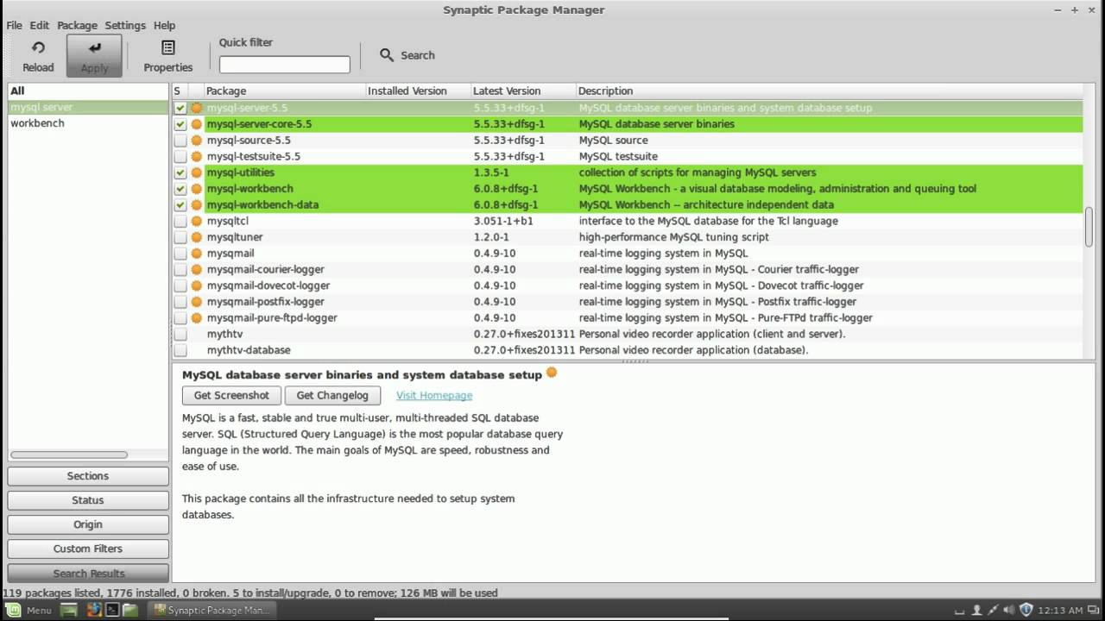Click the orange badge beside the description heading
Viewport: 1105px width, 621px height.
pos(552,373)
